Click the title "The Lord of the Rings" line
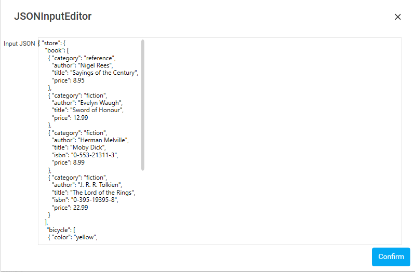Viewport: 415px width, 272px height. [x=93, y=193]
